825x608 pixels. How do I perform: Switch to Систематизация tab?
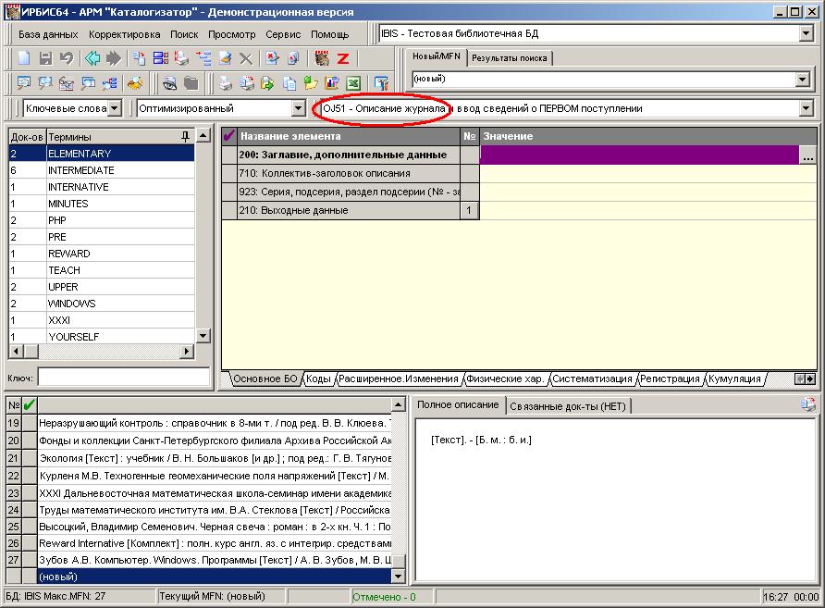[592, 378]
